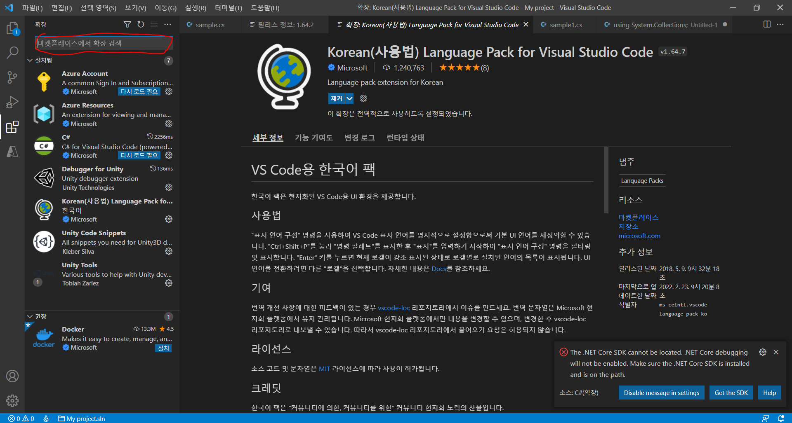The height and width of the screenshot is (423, 792).
Task: Dismiss the .NET Core SDK notification
Action: [x=776, y=352]
